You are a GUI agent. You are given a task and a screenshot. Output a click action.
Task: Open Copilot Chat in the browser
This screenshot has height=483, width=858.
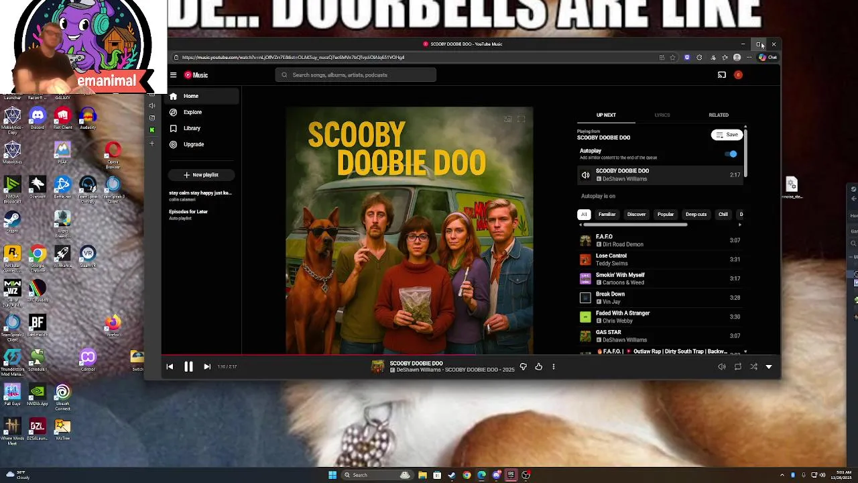(x=768, y=58)
